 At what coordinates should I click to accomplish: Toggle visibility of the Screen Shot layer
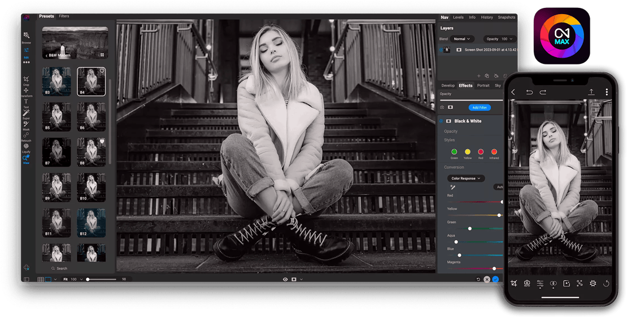coord(441,50)
